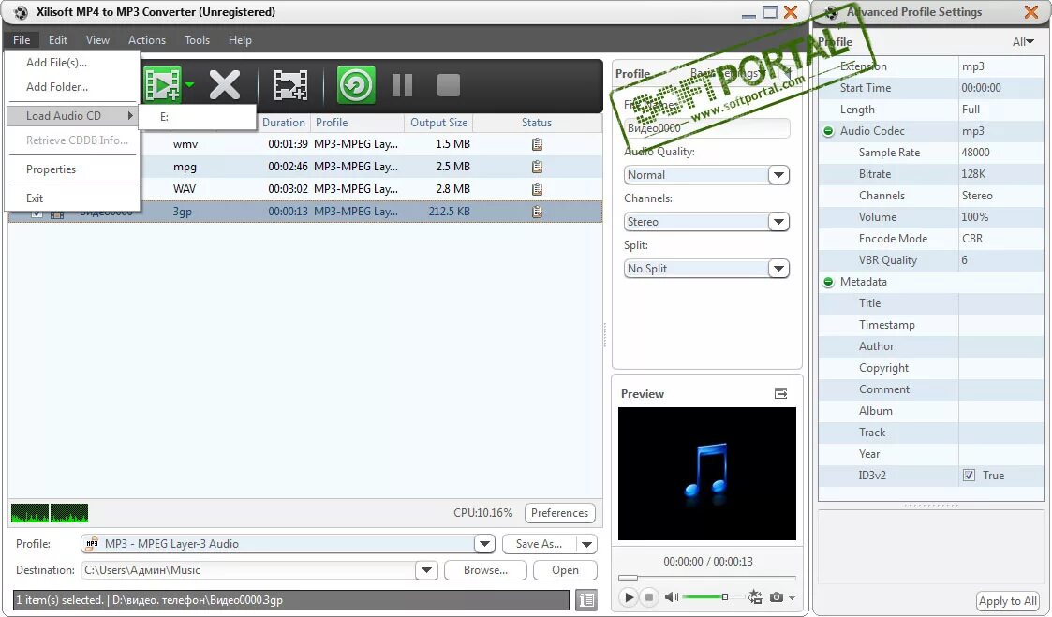This screenshot has width=1052, height=617.
Task: Click the log list icon in status bar
Action: pos(586,599)
